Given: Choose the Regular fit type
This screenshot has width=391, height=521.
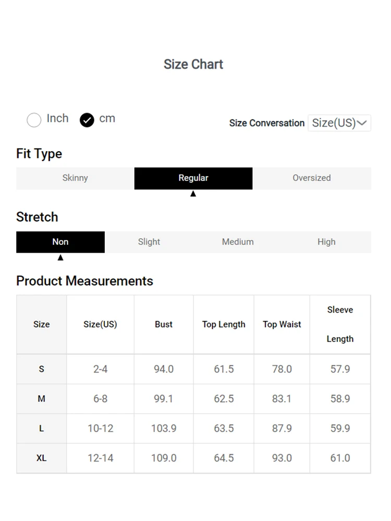Looking at the screenshot, I should [193, 178].
